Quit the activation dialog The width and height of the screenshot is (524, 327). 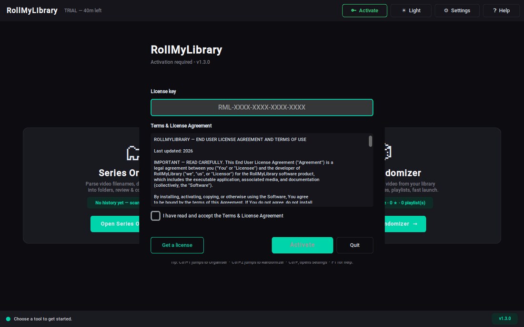tap(354, 245)
